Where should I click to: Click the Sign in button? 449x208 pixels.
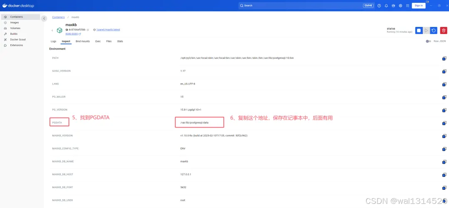tap(418, 6)
